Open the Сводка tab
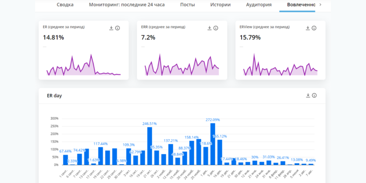 [x=65, y=5]
